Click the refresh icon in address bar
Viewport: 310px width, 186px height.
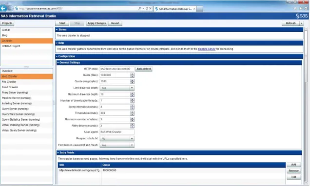tap(147, 8)
